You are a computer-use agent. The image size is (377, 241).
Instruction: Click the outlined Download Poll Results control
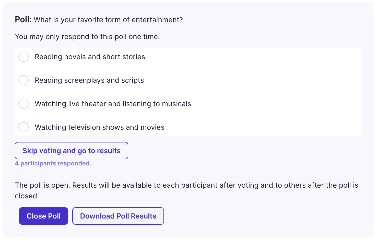coord(118,216)
